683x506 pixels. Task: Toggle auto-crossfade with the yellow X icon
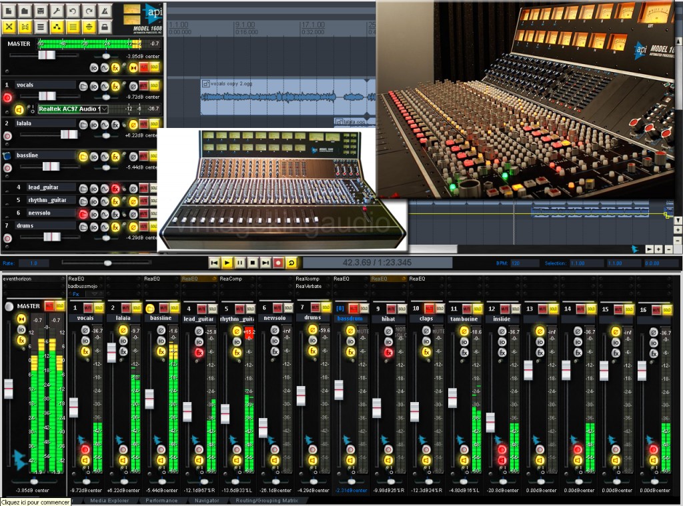tap(9, 27)
